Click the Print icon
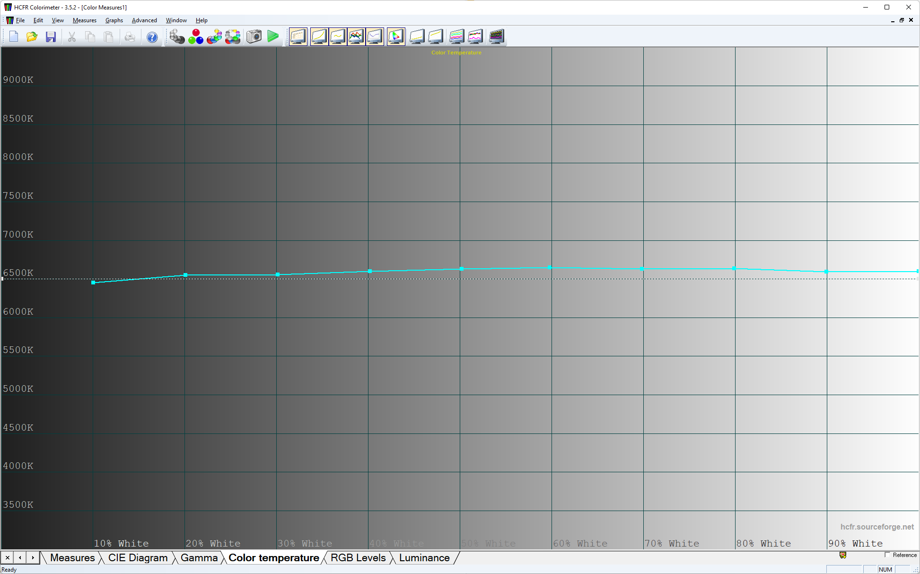This screenshot has width=920, height=574. (130, 36)
